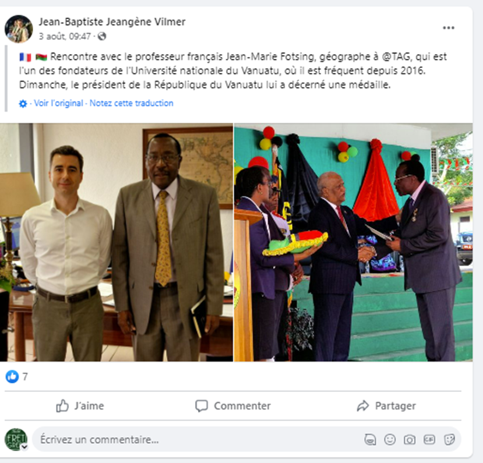
Task: Click the translation settings gear icon
Action: (x=23, y=104)
